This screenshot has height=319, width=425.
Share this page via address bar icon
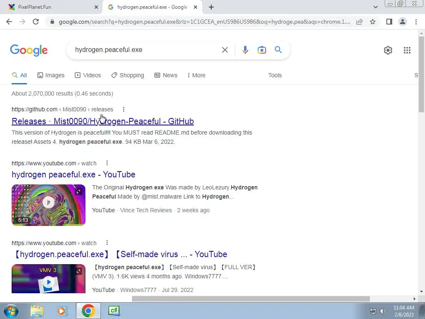pos(359,22)
